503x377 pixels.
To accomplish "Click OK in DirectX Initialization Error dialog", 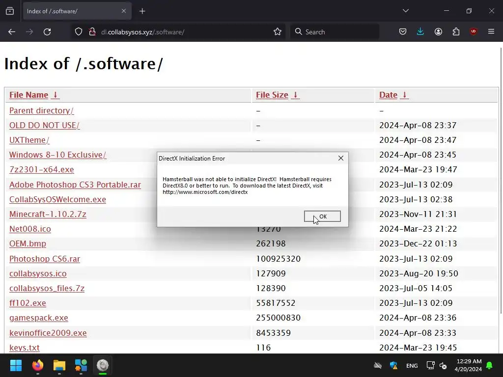I will 322,216.
